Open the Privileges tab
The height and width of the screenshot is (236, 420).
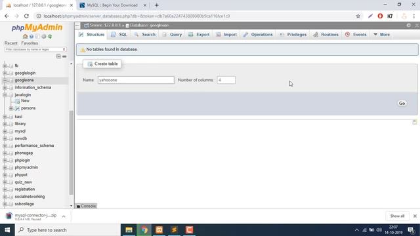pos(293,35)
